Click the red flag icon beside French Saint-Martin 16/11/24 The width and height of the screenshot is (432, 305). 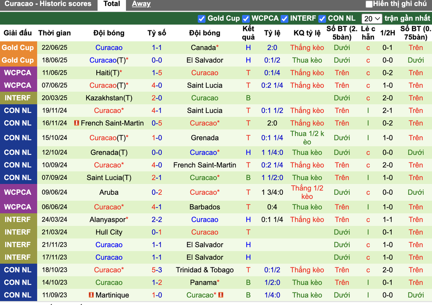click(x=77, y=123)
